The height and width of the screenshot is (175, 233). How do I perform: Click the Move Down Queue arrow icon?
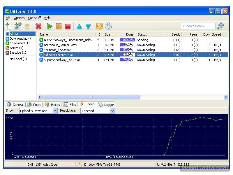pos(88,27)
